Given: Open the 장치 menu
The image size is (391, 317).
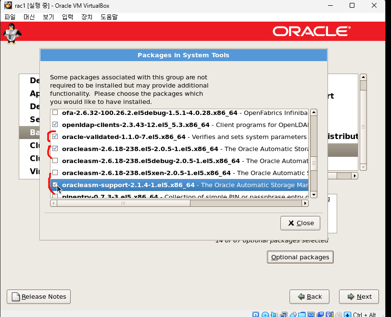Looking at the screenshot, I should click(x=87, y=17).
